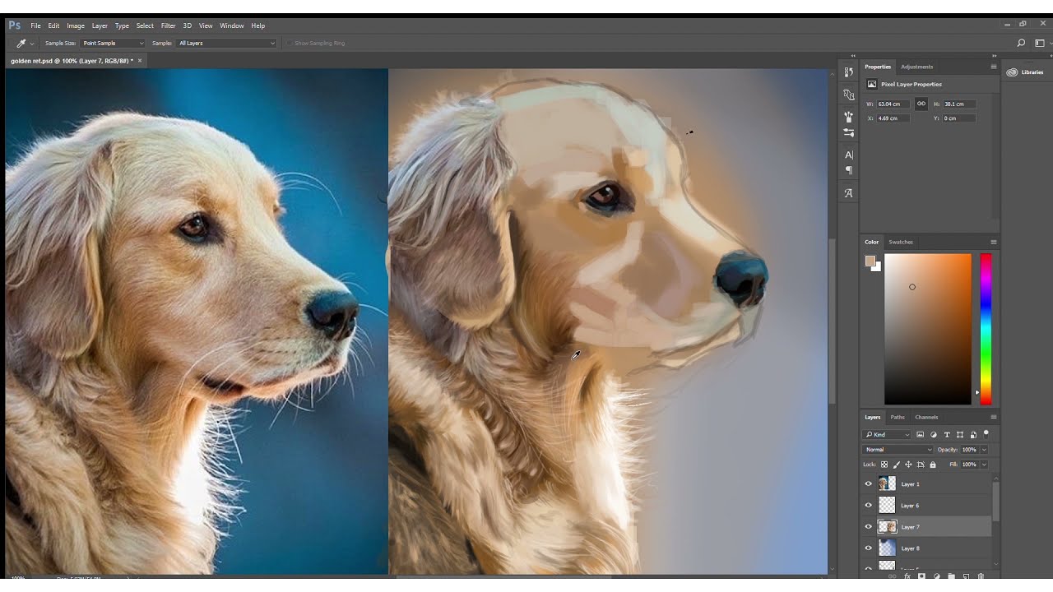Toggle lock all padlock icon
This screenshot has height=592, width=1053.
pyautogui.click(x=932, y=465)
